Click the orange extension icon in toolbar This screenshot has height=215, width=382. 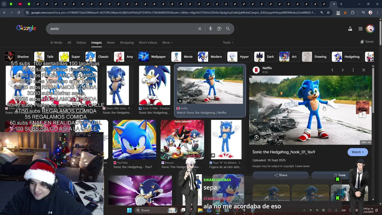345,13
